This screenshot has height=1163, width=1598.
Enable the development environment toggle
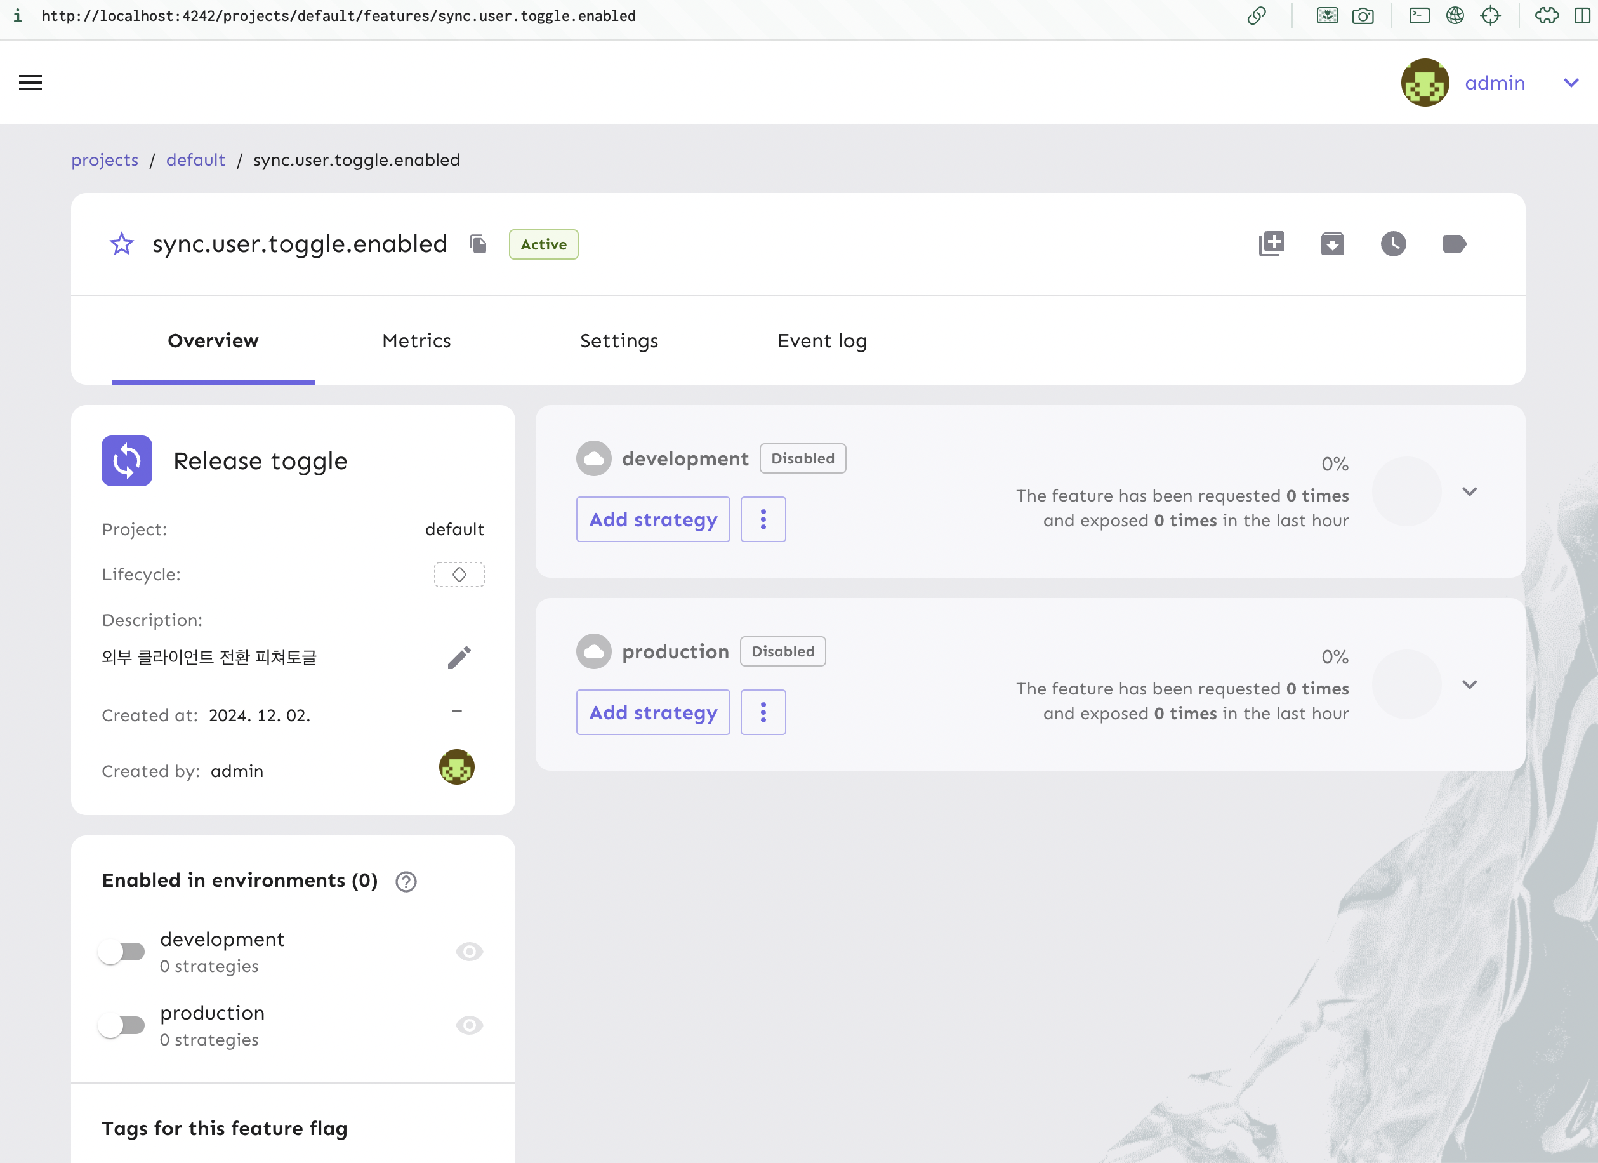122,952
